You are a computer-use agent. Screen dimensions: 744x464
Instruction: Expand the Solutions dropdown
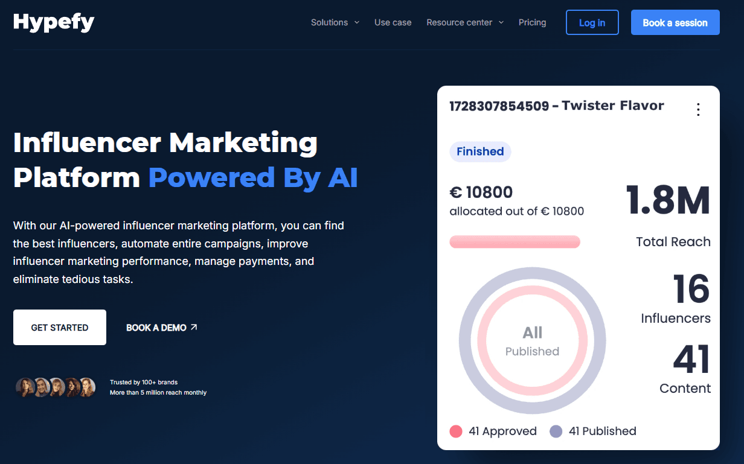pos(330,22)
